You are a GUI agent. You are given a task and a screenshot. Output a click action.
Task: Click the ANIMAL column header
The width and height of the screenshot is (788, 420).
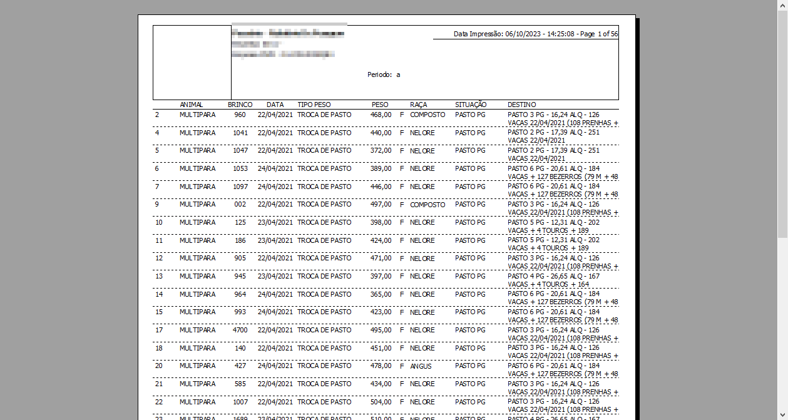coord(191,105)
